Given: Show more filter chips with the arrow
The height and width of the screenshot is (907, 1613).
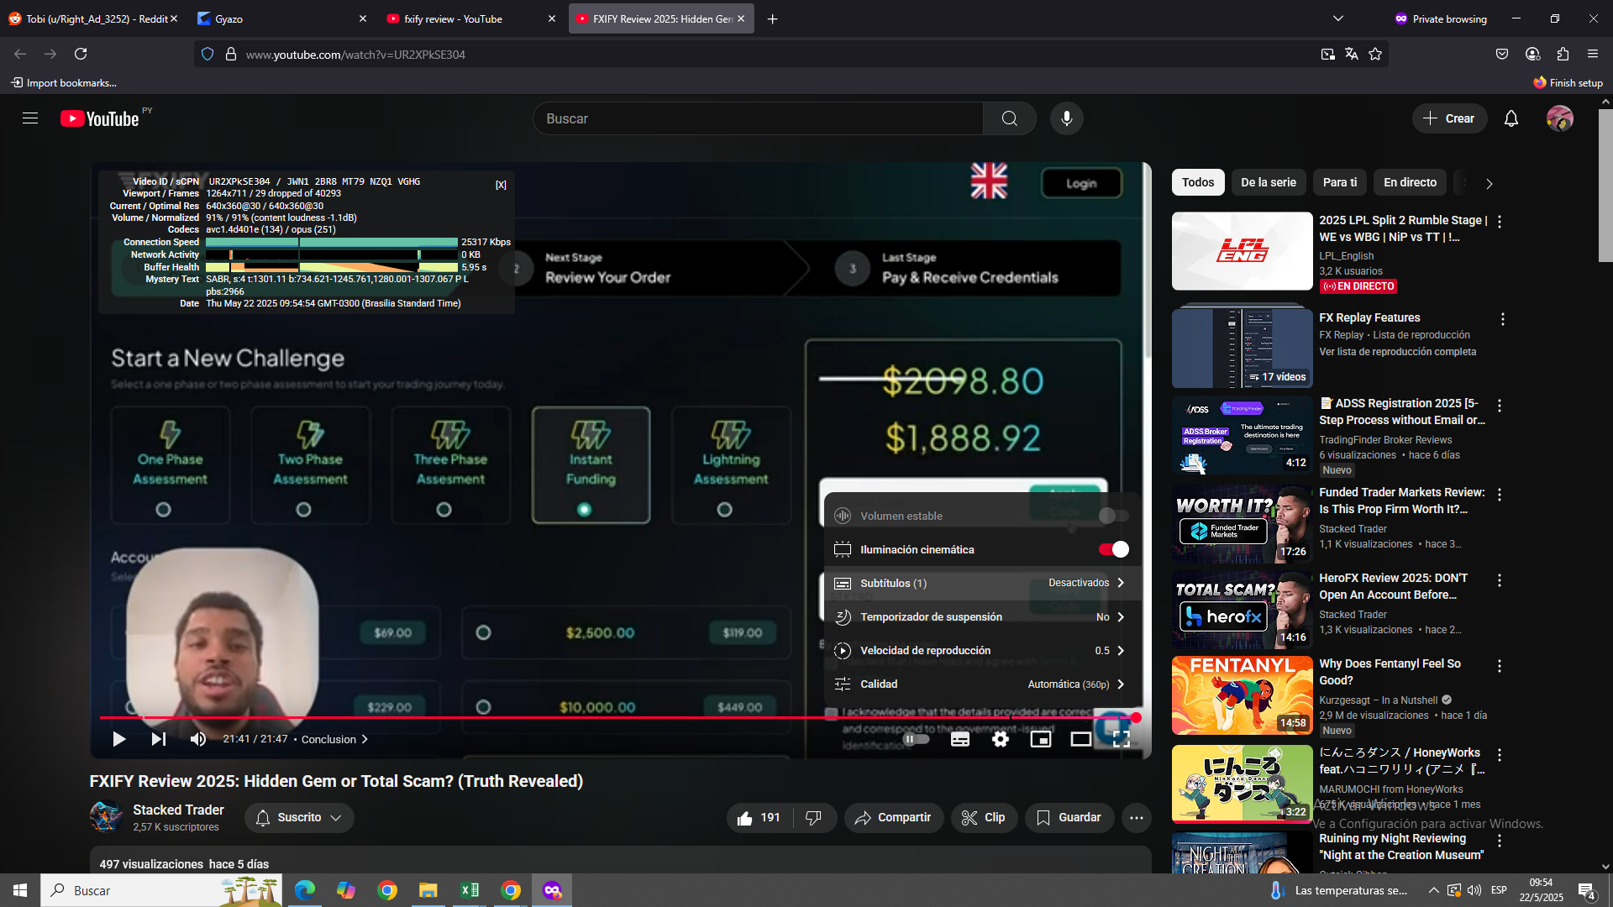Looking at the screenshot, I should click(1489, 183).
